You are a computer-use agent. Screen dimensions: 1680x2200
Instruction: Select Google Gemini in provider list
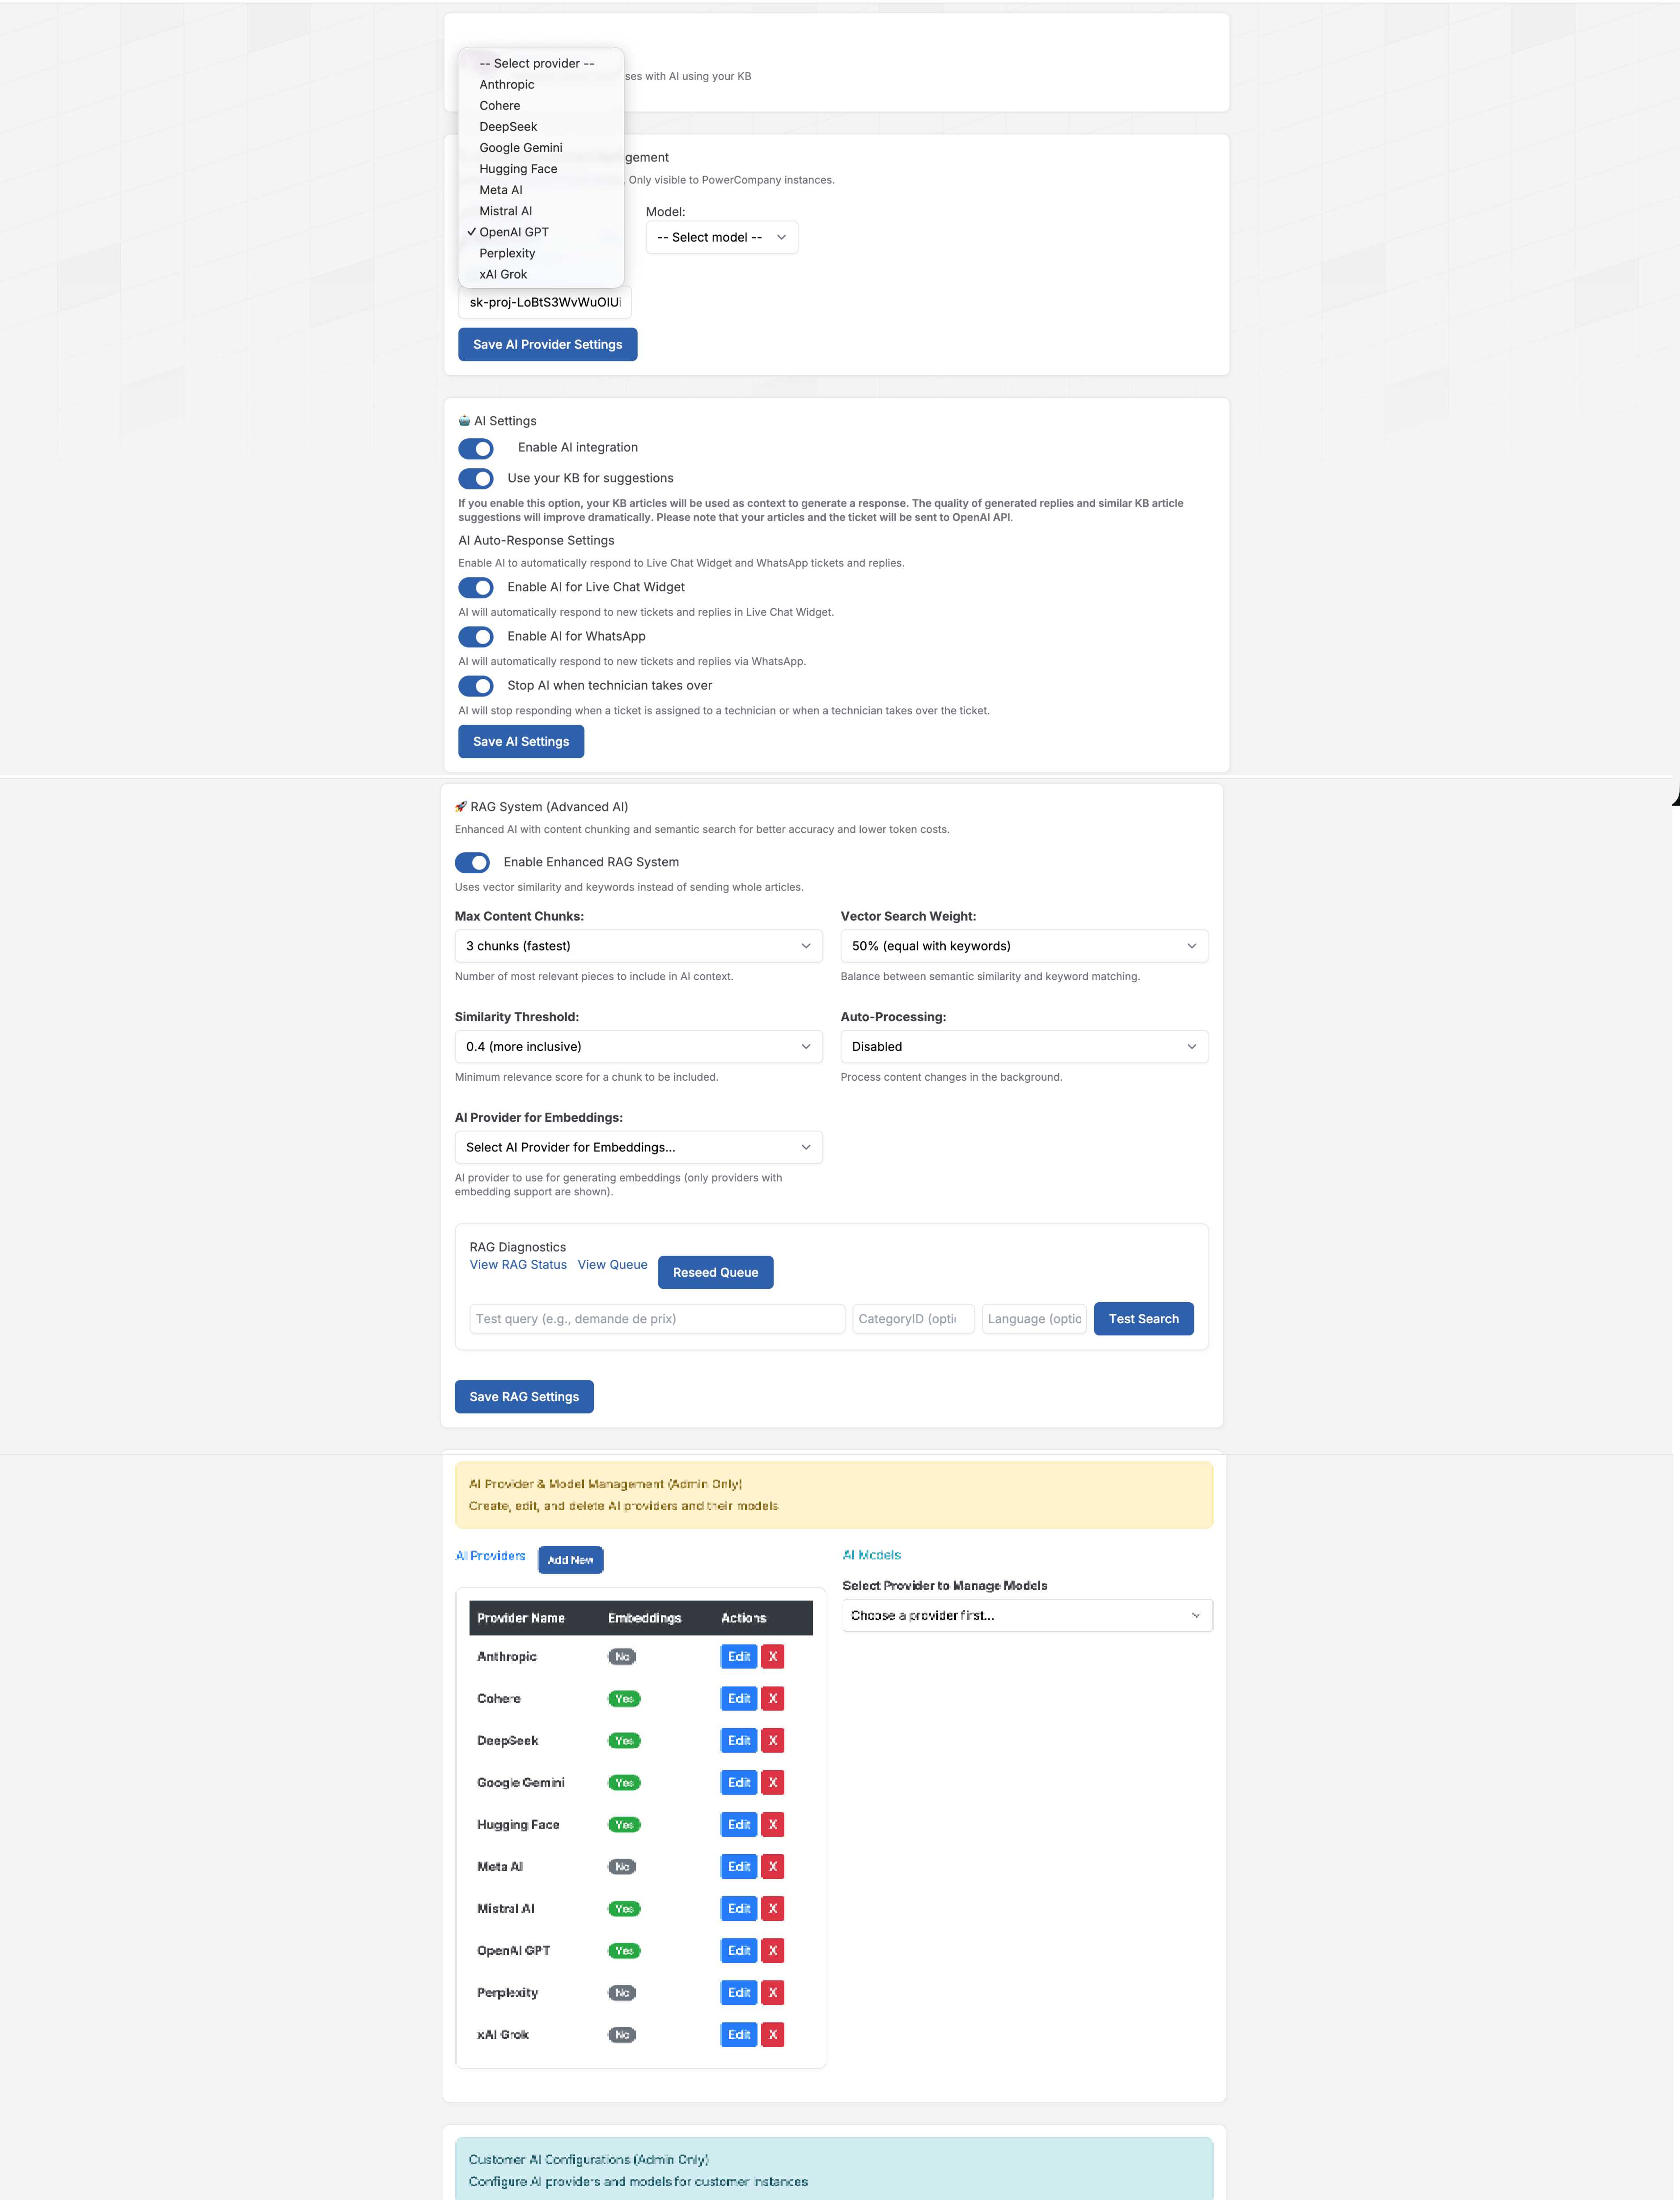pyautogui.click(x=520, y=148)
